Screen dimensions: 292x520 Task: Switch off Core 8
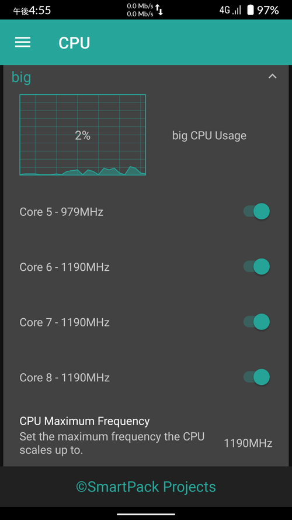(256, 377)
